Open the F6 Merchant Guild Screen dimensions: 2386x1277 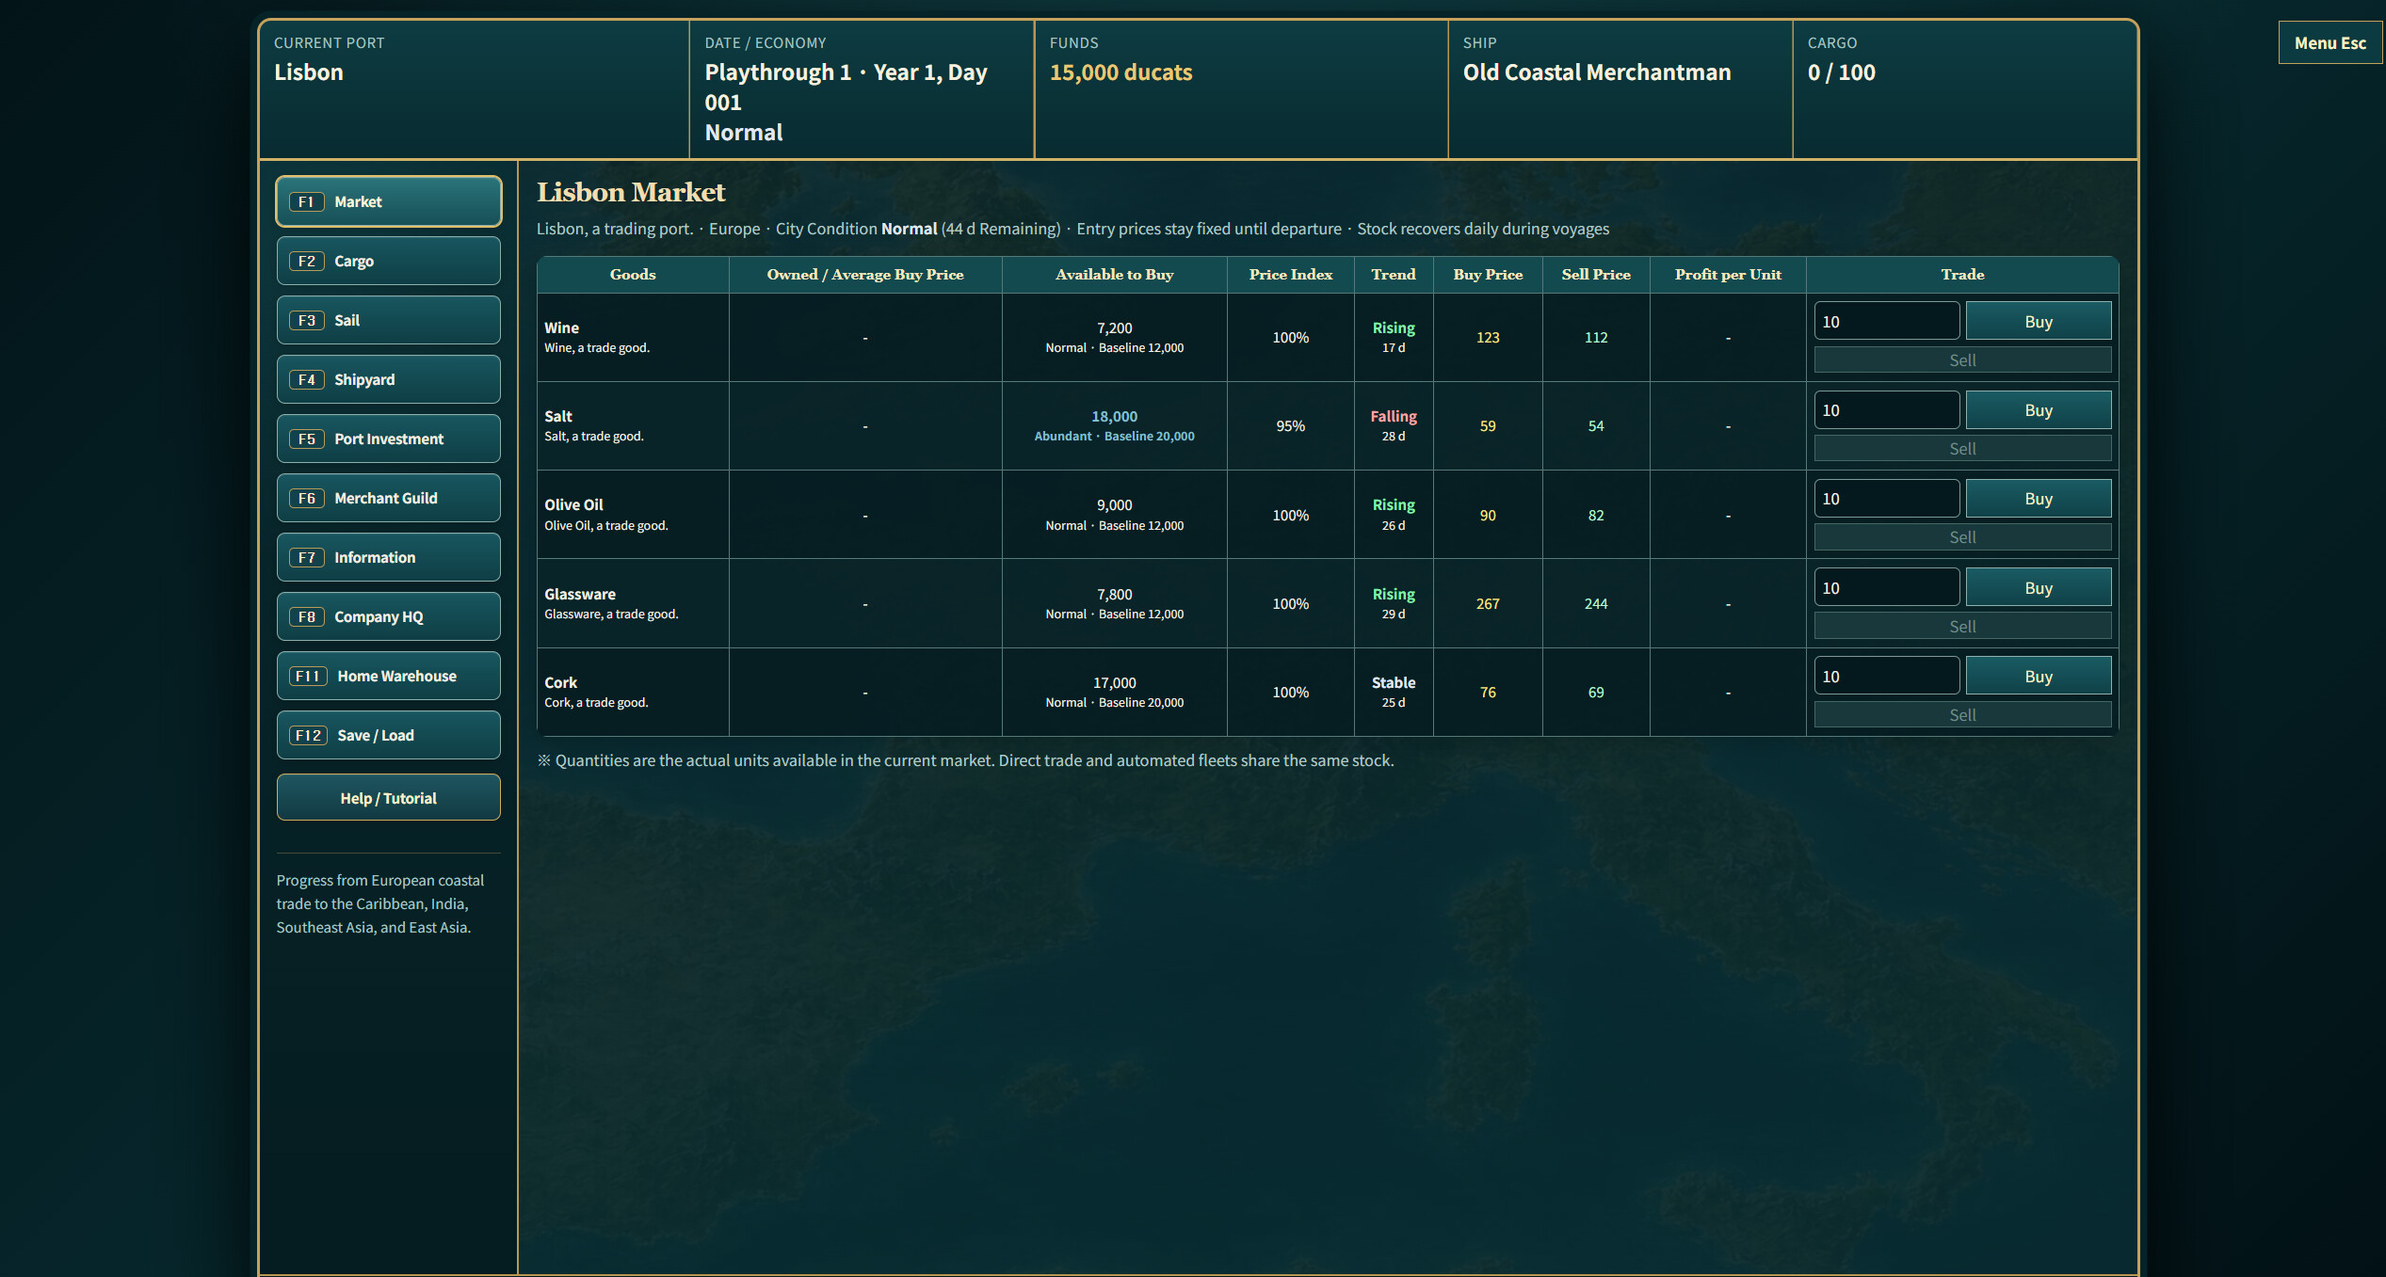[388, 498]
